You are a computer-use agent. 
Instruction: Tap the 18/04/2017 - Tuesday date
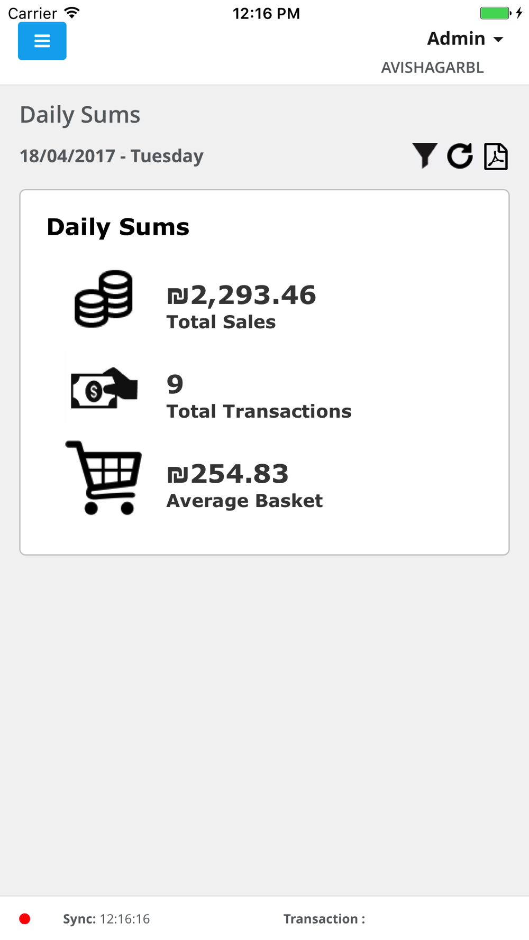(112, 156)
